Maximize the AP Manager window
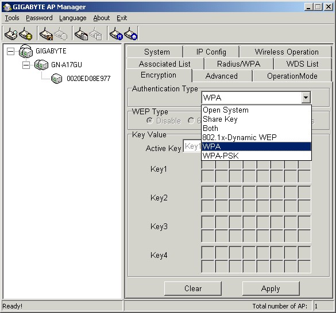Screen dimensions: 336x313 [318, 7]
